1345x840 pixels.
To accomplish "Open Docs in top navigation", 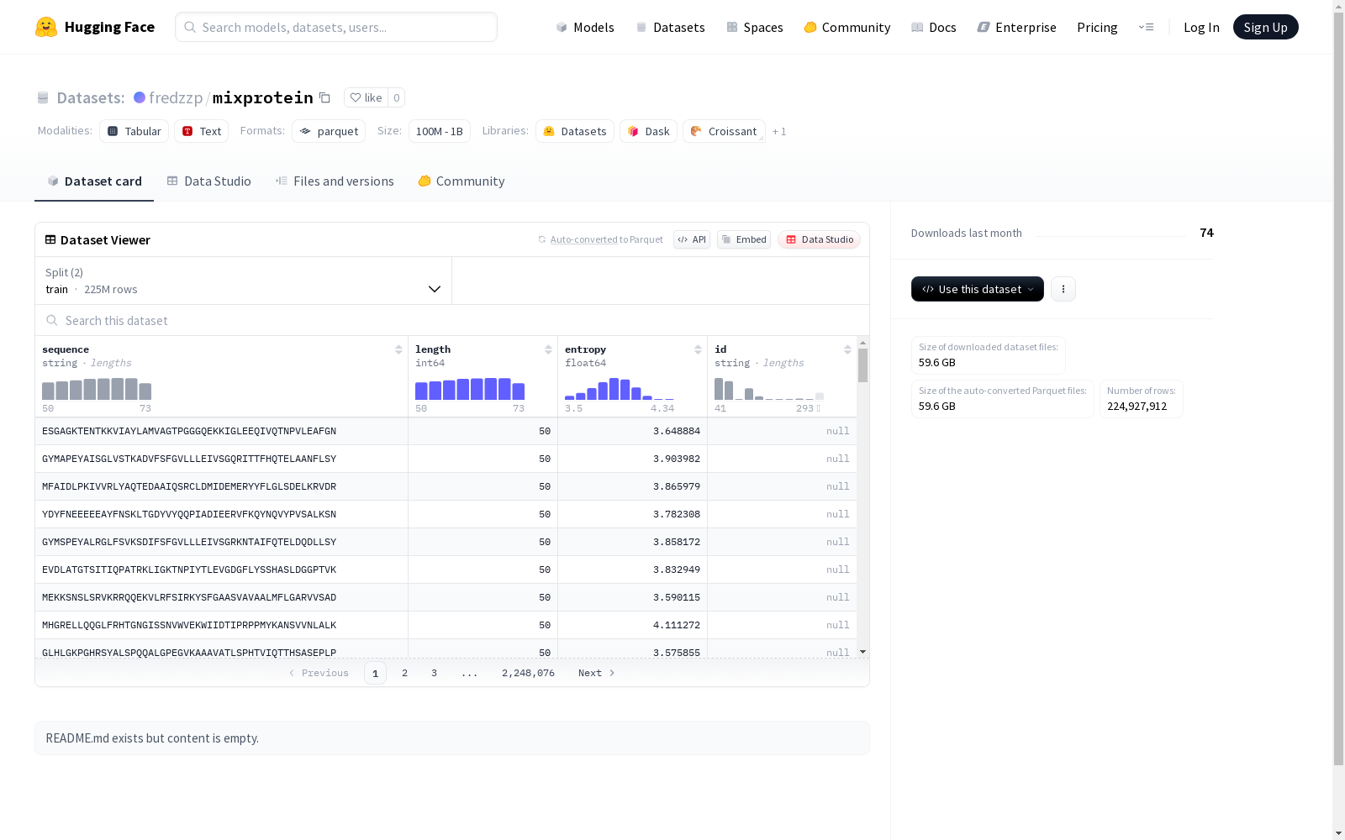I will coord(934,27).
